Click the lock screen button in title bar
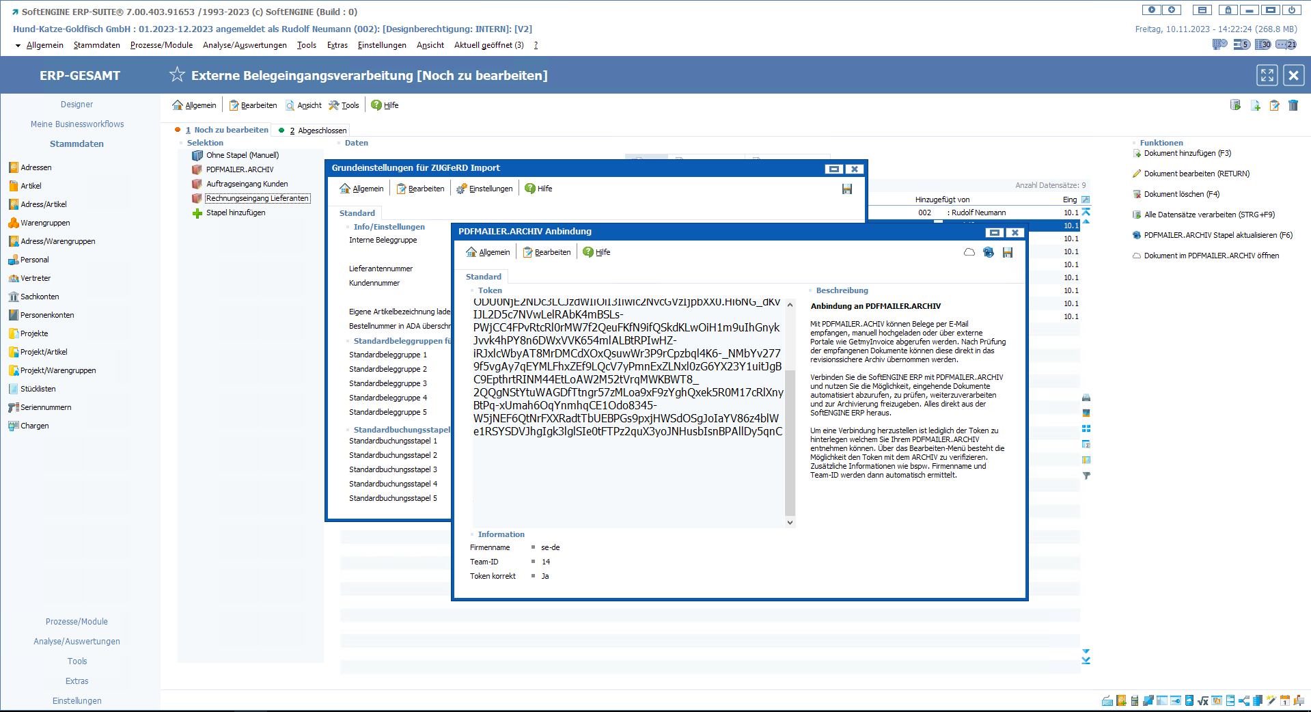The width and height of the screenshot is (1311, 712). point(1228,10)
